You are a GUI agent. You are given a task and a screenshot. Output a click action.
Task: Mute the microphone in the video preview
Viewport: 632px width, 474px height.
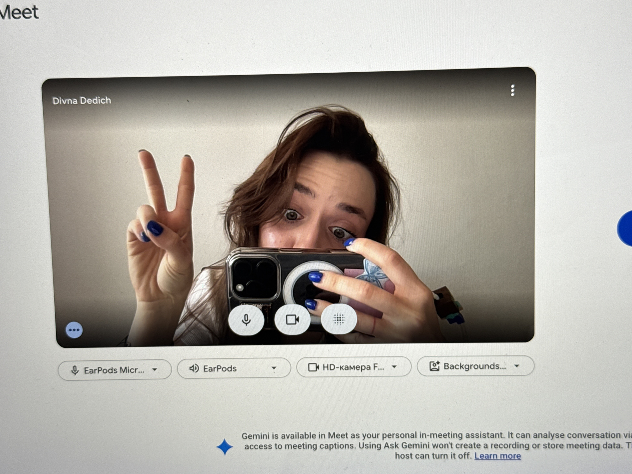246,319
